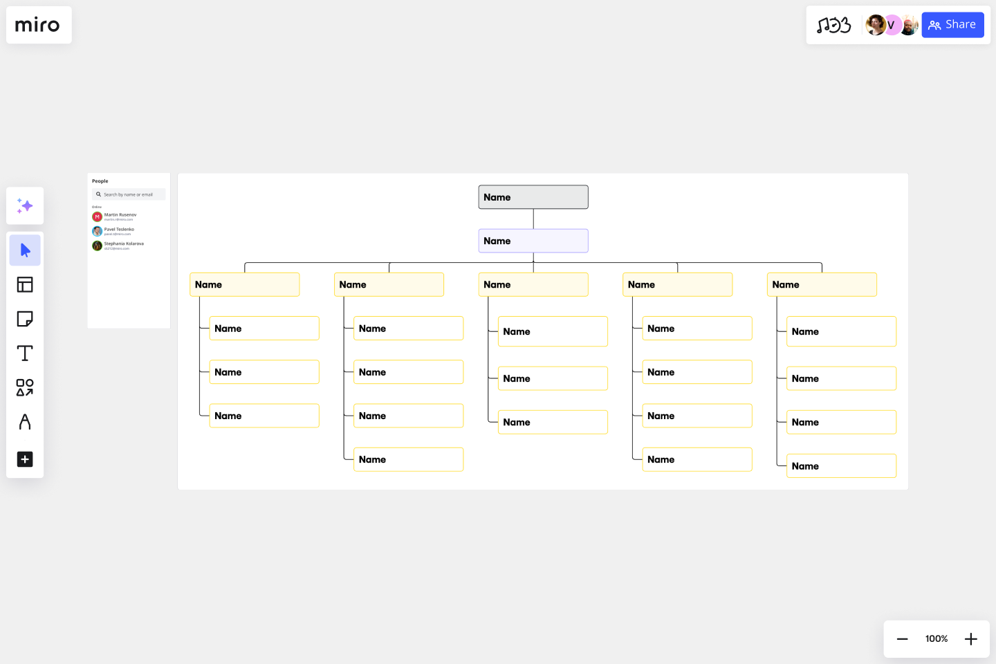Click the 100% zoom level indicator
The image size is (996, 664).
[936, 638]
